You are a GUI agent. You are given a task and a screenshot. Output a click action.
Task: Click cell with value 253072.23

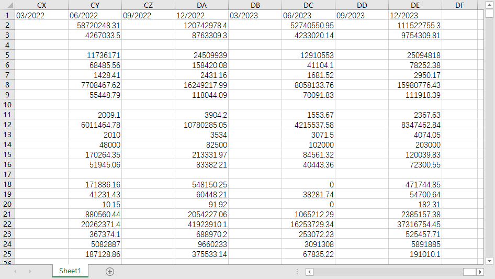tap(308, 234)
